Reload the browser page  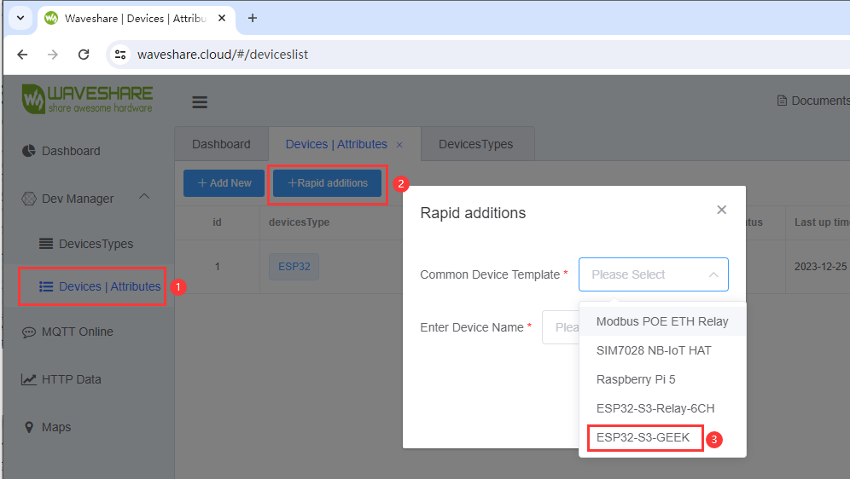coord(84,55)
